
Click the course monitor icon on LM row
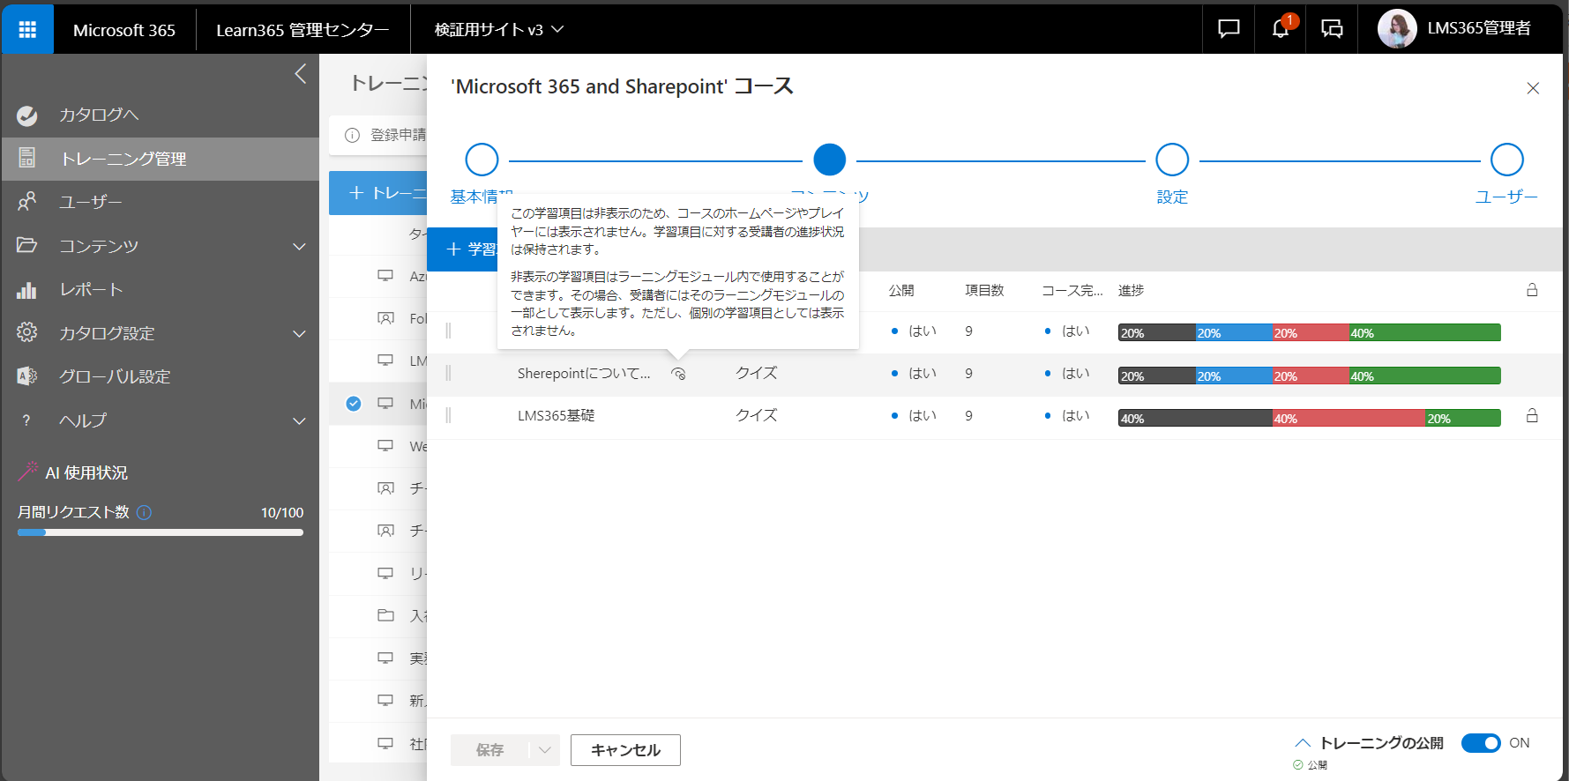tap(385, 361)
